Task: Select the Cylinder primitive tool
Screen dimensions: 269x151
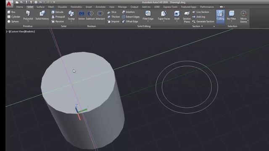Action: click(x=14, y=17)
